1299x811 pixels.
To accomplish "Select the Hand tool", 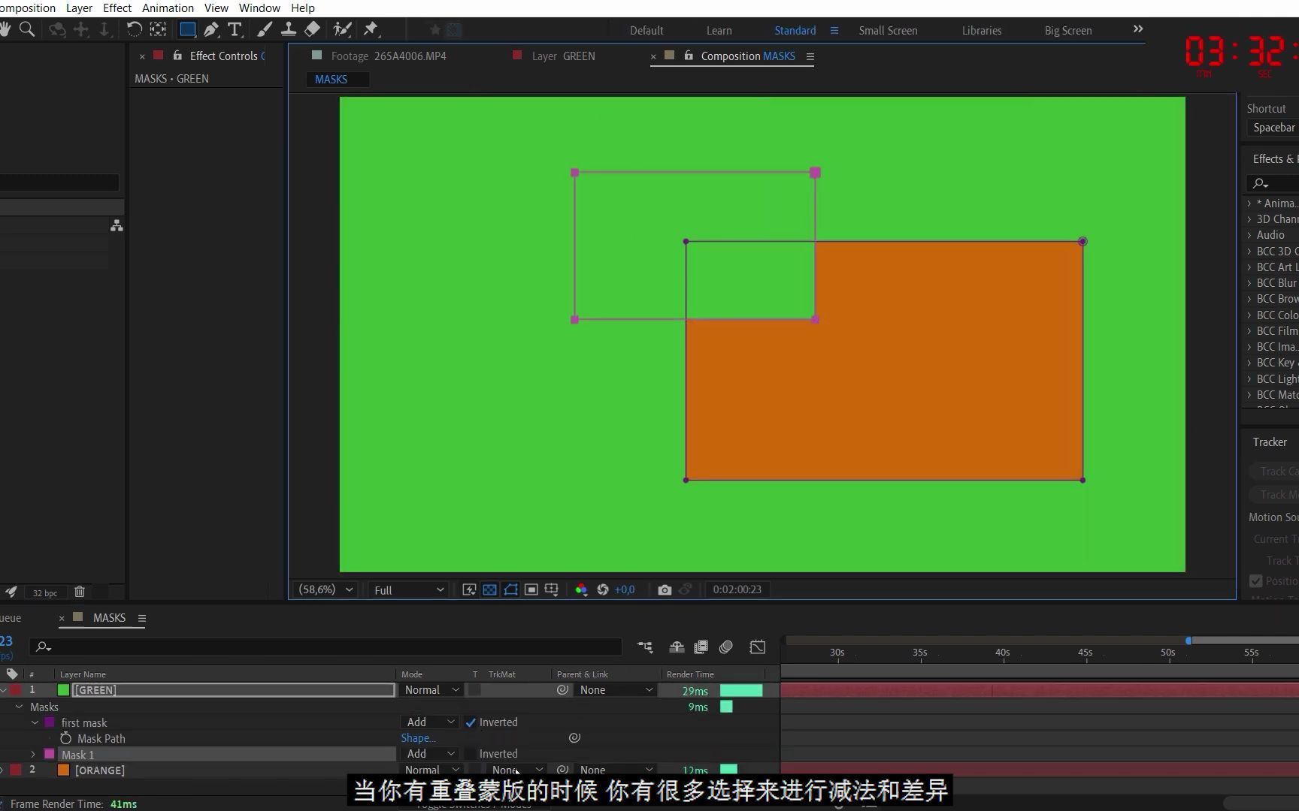I will coord(5,29).
